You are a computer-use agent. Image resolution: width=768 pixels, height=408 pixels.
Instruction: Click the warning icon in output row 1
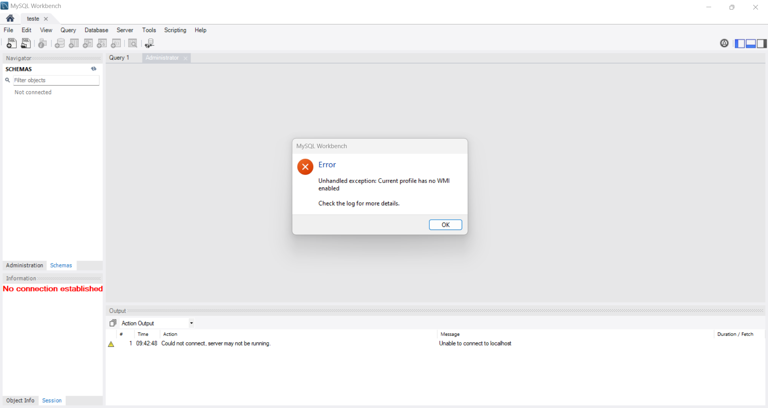111,344
